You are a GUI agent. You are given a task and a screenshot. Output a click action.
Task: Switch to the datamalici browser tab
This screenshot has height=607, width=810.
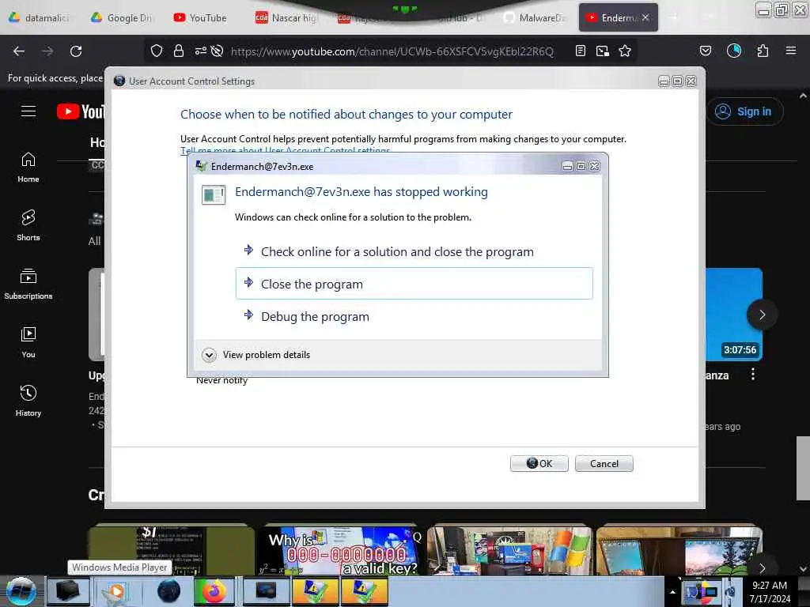pyautogui.click(x=40, y=18)
